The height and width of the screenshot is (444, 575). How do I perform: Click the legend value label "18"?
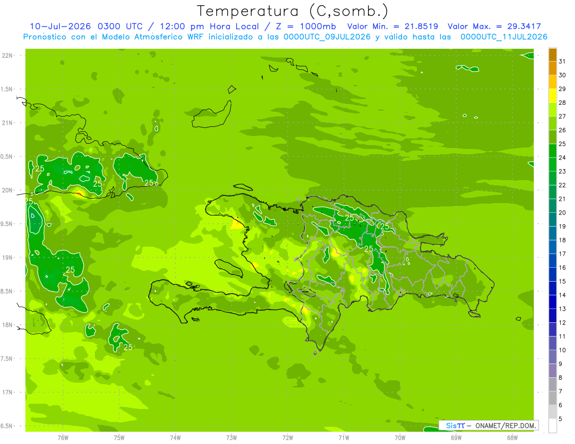562,240
